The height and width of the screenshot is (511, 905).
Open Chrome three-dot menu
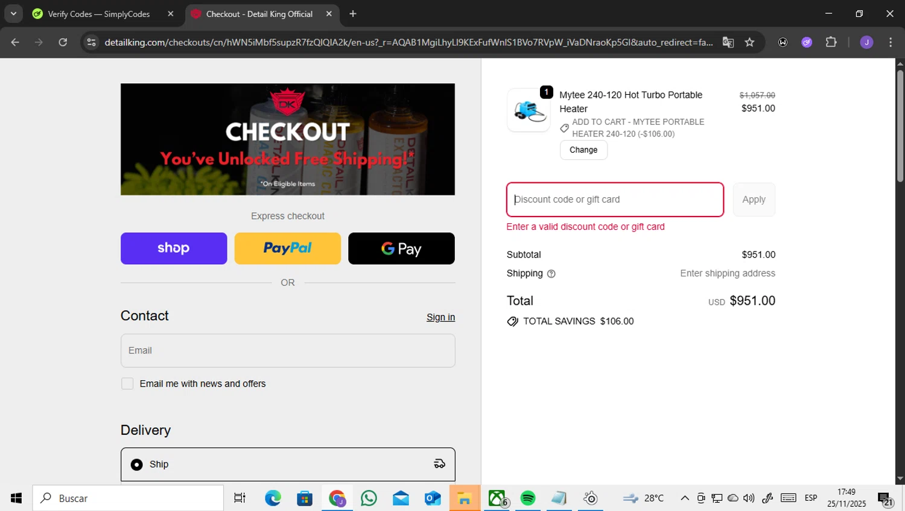(891, 42)
